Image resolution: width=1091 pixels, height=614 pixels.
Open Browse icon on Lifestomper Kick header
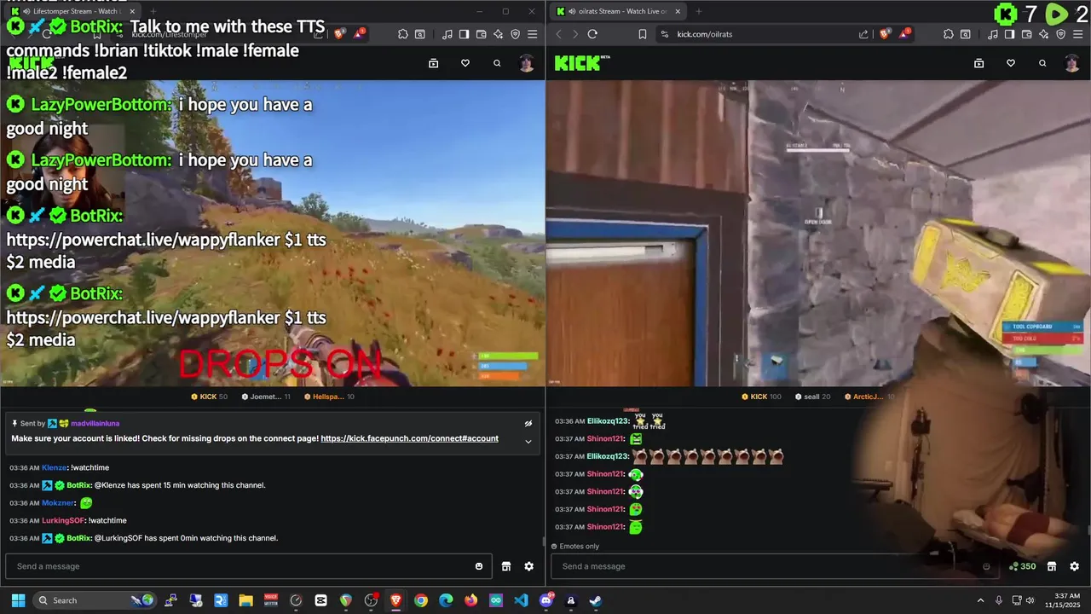[x=433, y=63]
